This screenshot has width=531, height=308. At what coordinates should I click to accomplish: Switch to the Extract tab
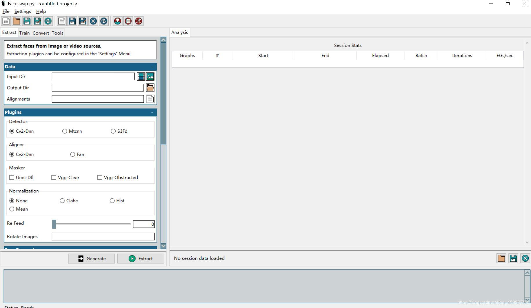click(9, 32)
